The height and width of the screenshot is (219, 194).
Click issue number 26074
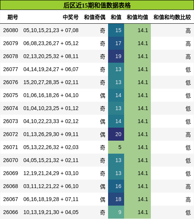pos(11,108)
